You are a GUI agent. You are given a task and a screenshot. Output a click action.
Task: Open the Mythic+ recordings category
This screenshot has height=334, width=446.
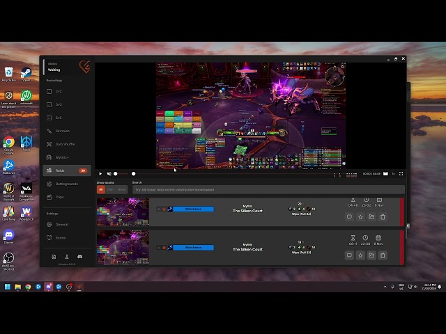coord(67,157)
